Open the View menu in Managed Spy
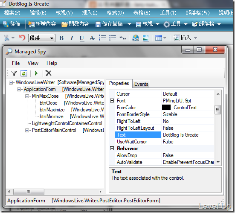 (x=33, y=63)
